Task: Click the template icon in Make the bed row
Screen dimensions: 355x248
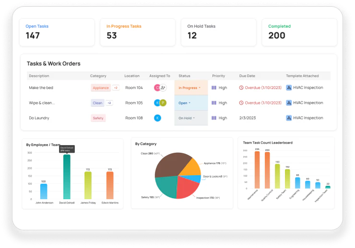Action: (x=289, y=88)
